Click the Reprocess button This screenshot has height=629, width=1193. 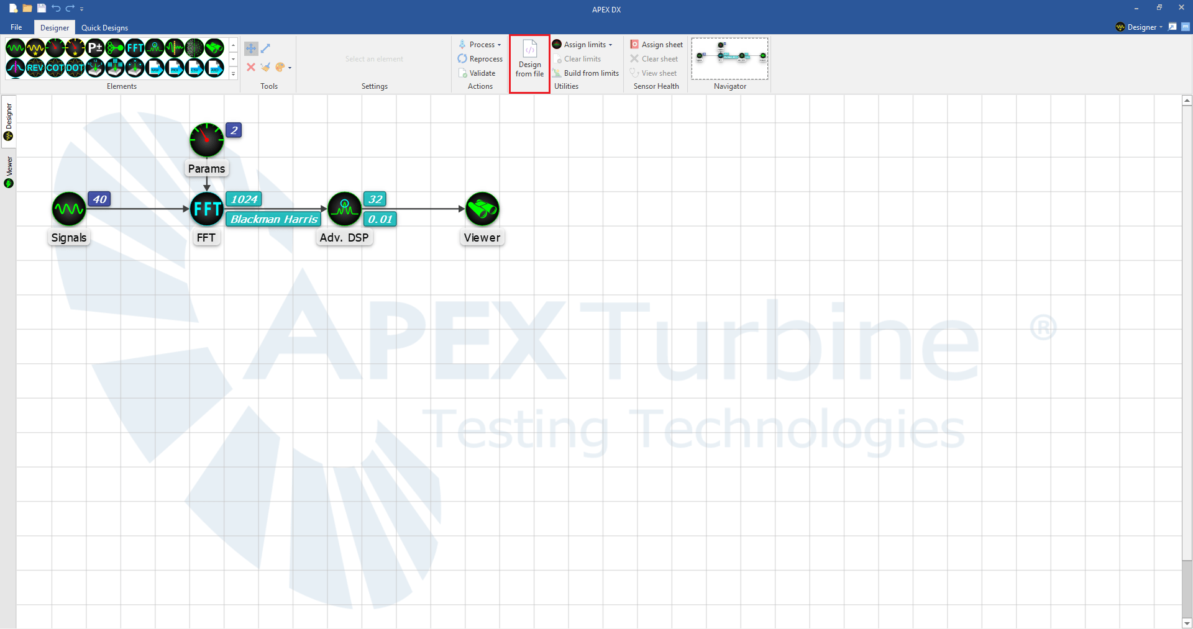(x=480, y=59)
